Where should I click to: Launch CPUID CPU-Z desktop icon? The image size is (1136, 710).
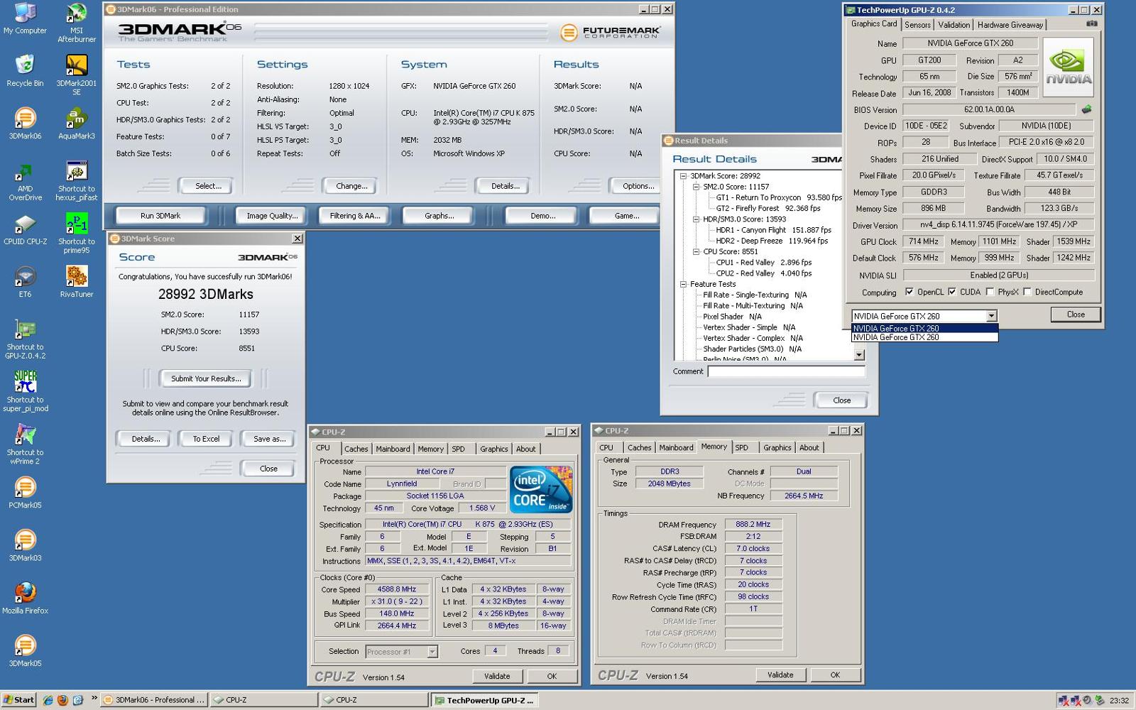[25, 229]
